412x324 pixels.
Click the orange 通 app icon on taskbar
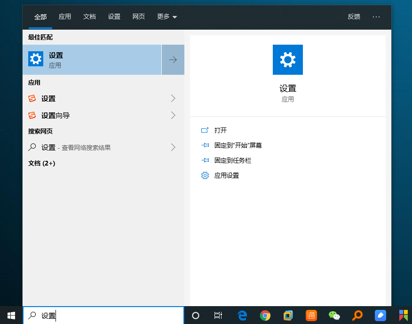pyautogui.click(x=311, y=316)
